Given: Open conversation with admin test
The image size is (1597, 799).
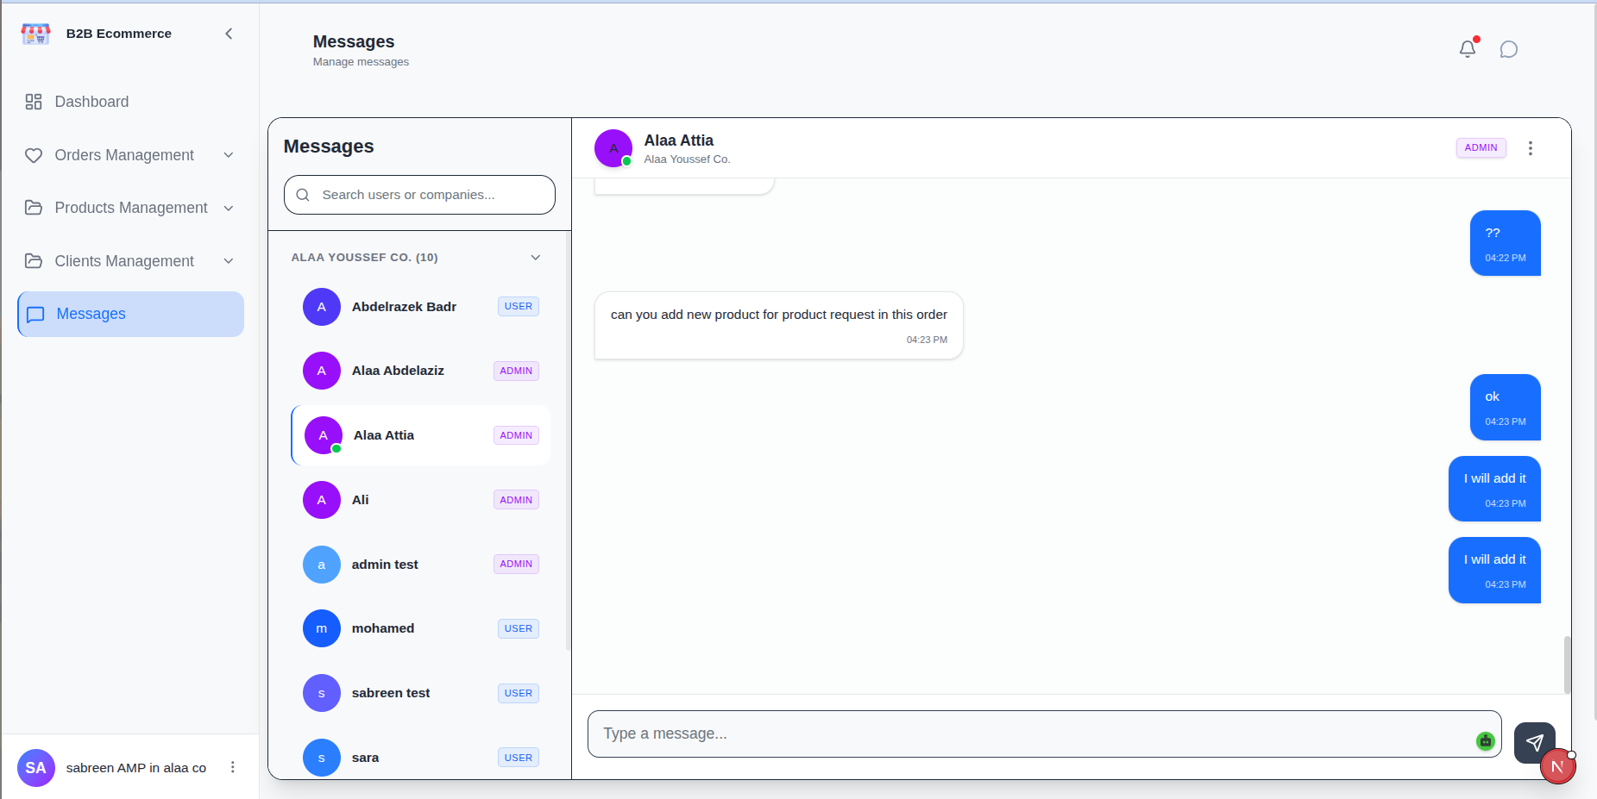Looking at the screenshot, I should (421, 565).
